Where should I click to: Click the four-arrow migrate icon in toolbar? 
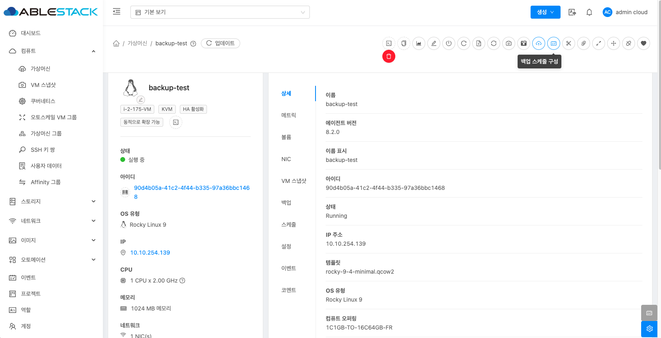(614, 43)
